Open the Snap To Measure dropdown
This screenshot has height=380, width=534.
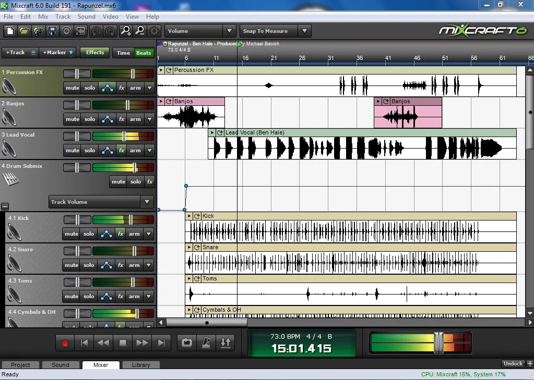[x=304, y=31]
